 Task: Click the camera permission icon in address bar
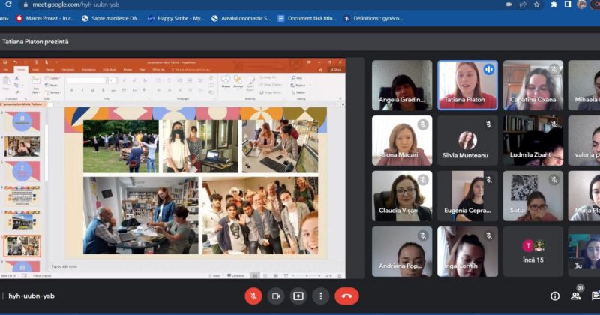[x=509, y=4]
